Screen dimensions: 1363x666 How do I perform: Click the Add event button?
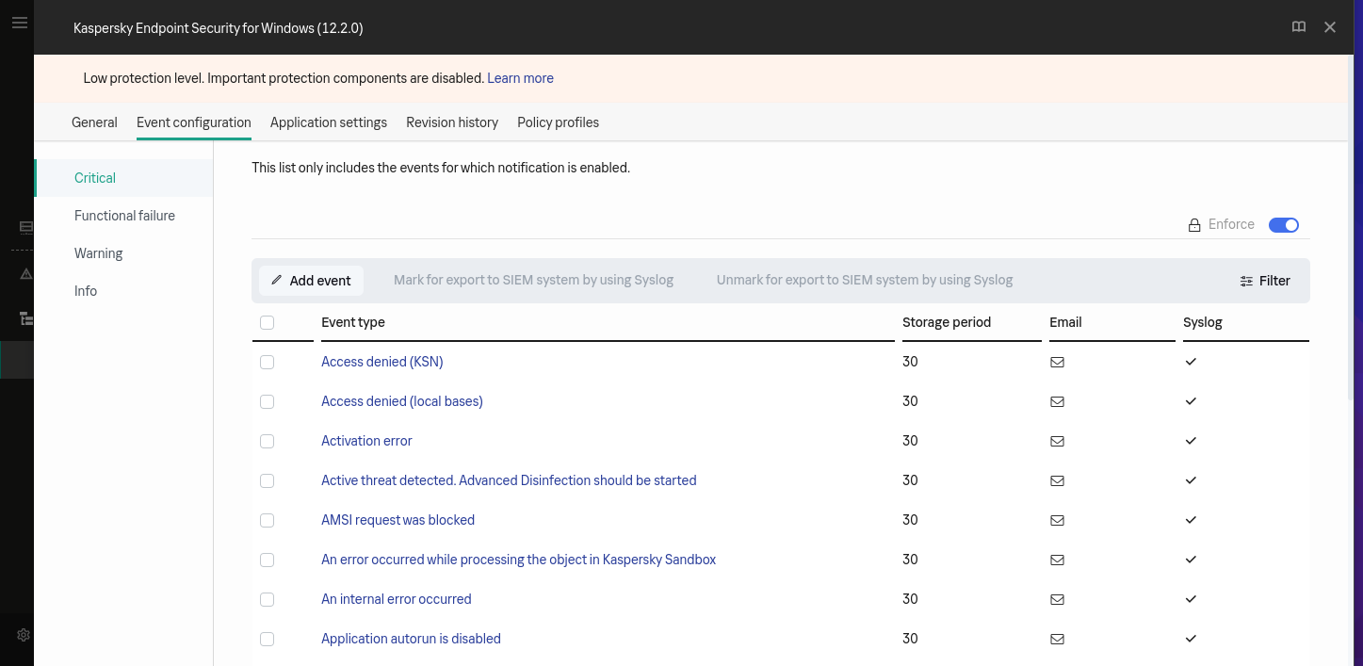(x=311, y=281)
